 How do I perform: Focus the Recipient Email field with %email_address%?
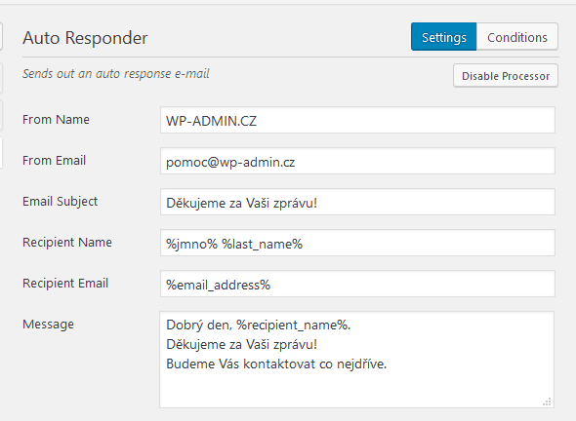(x=357, y=285)
